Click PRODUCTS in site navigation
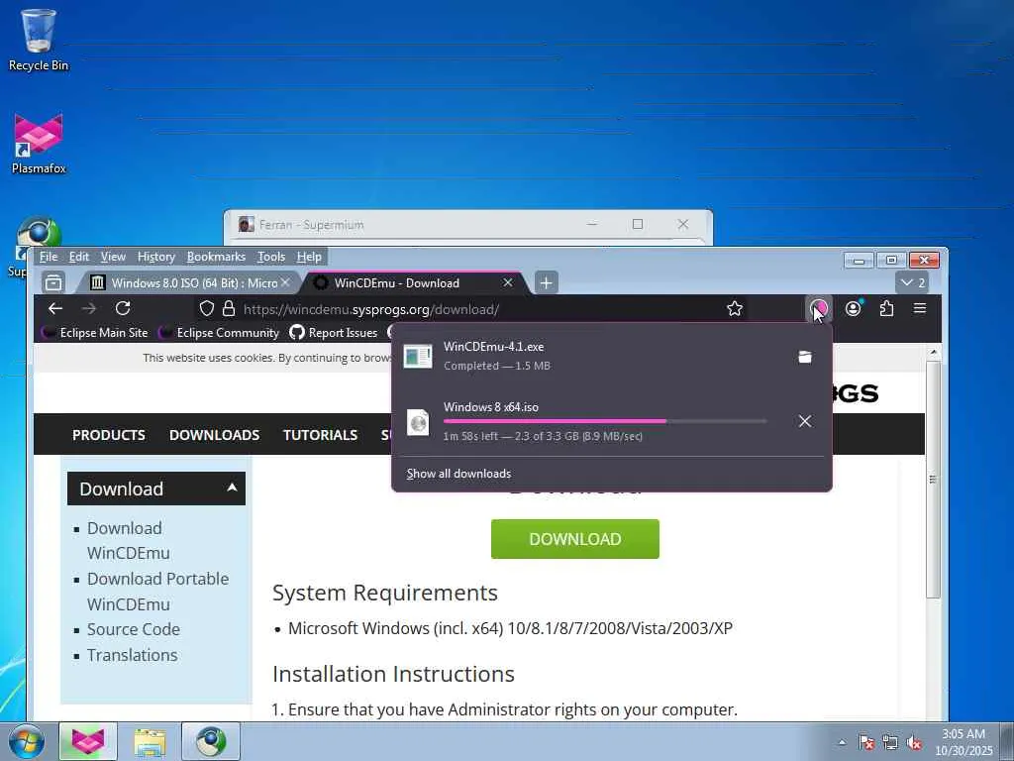Image resolution: width=1014 pixels, height=761 pixels. click(109, 435)
